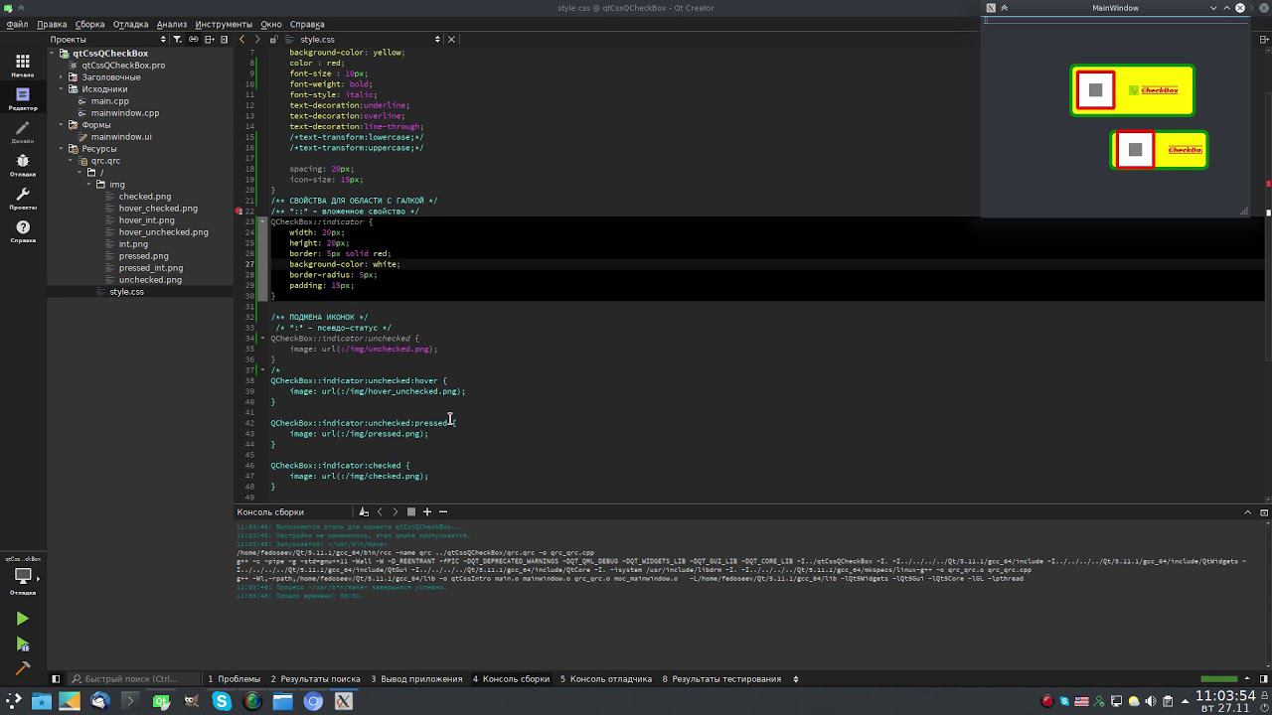1272x715 pixels.
Task: Show the Консоль отладчика pane
Action: tap(605, 679)
